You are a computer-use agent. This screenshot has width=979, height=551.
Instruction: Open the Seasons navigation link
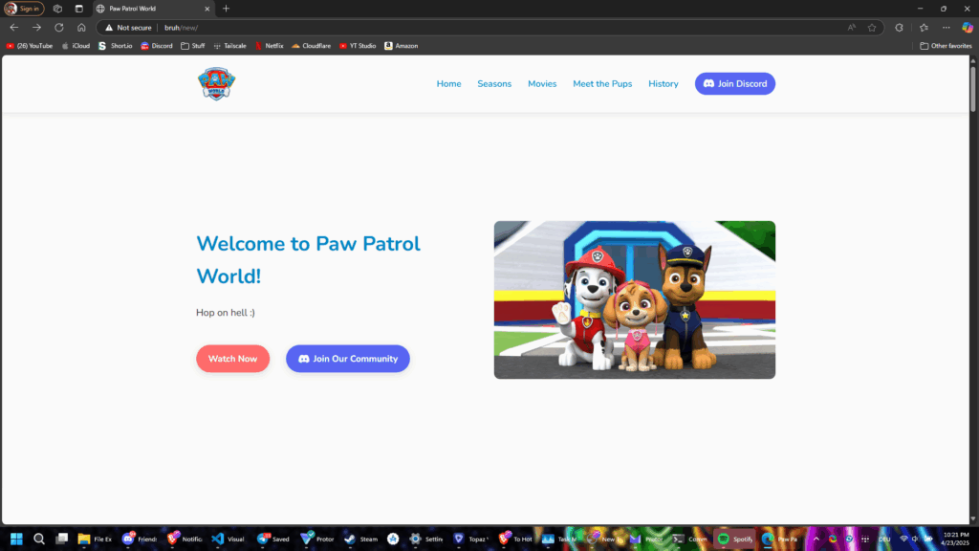click(494, 84)
